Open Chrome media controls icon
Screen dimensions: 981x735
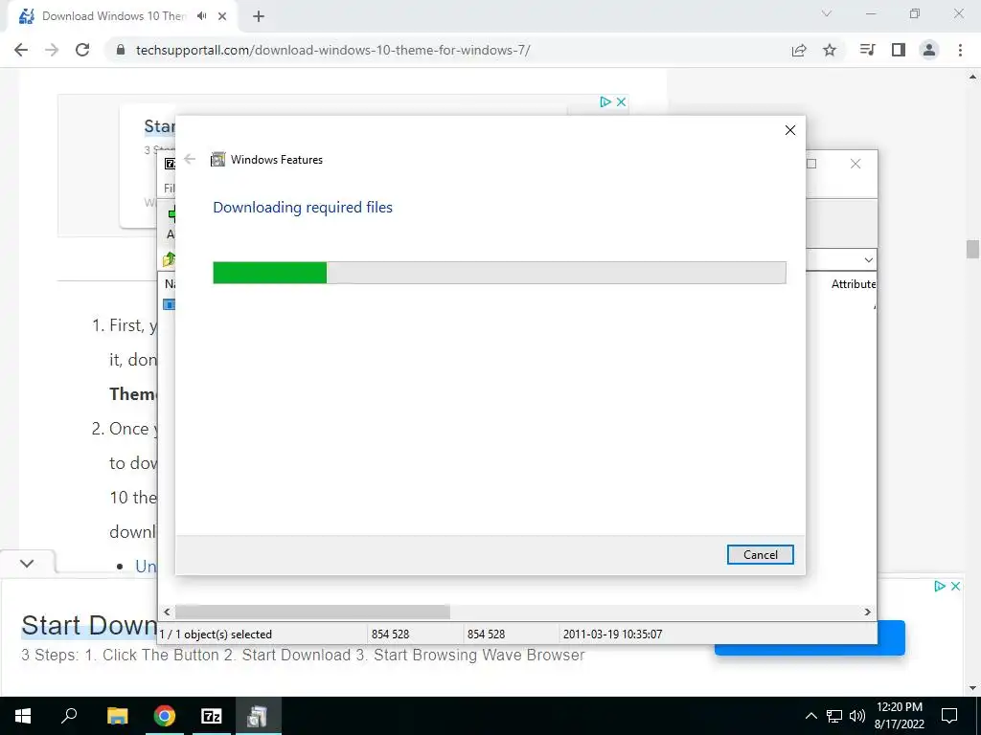tap(867, 50)
